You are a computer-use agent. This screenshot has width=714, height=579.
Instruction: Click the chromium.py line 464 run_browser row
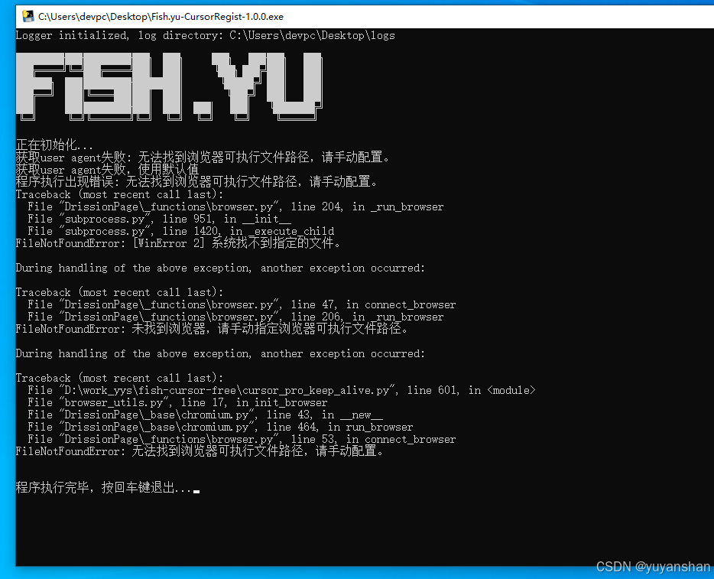220,428
